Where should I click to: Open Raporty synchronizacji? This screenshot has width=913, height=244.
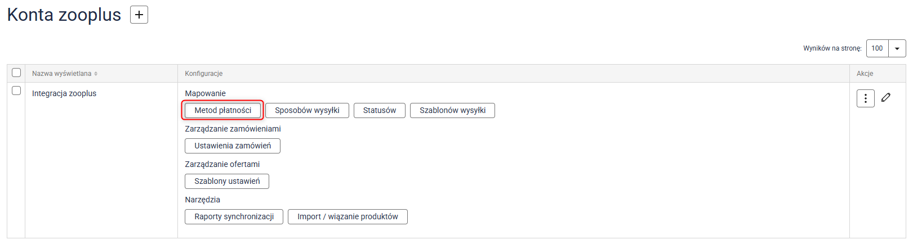pos(234,216)
